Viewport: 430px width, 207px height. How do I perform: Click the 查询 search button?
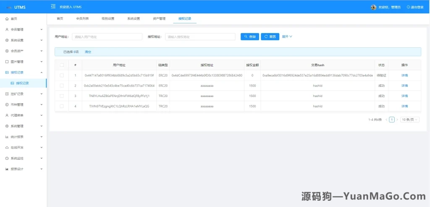click(x=250, y=37)
